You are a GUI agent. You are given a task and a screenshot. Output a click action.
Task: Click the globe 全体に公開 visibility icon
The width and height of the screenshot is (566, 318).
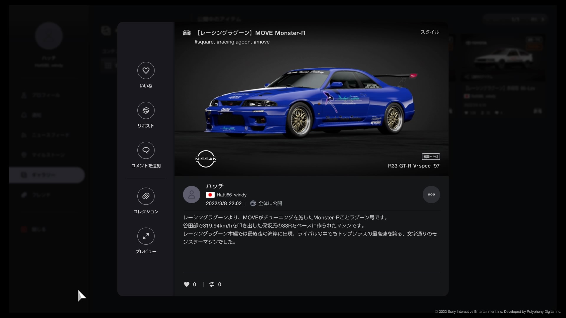click(x=253, y=203)
